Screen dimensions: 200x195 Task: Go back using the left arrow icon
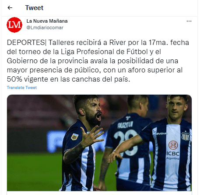click(10, 8)
